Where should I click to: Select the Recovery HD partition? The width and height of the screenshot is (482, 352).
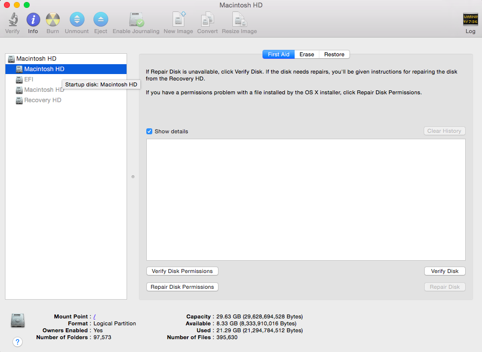tap(66, 100)
